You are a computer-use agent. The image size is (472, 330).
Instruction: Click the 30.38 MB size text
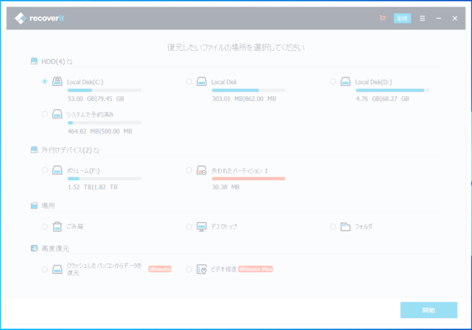tap(226, 188)
